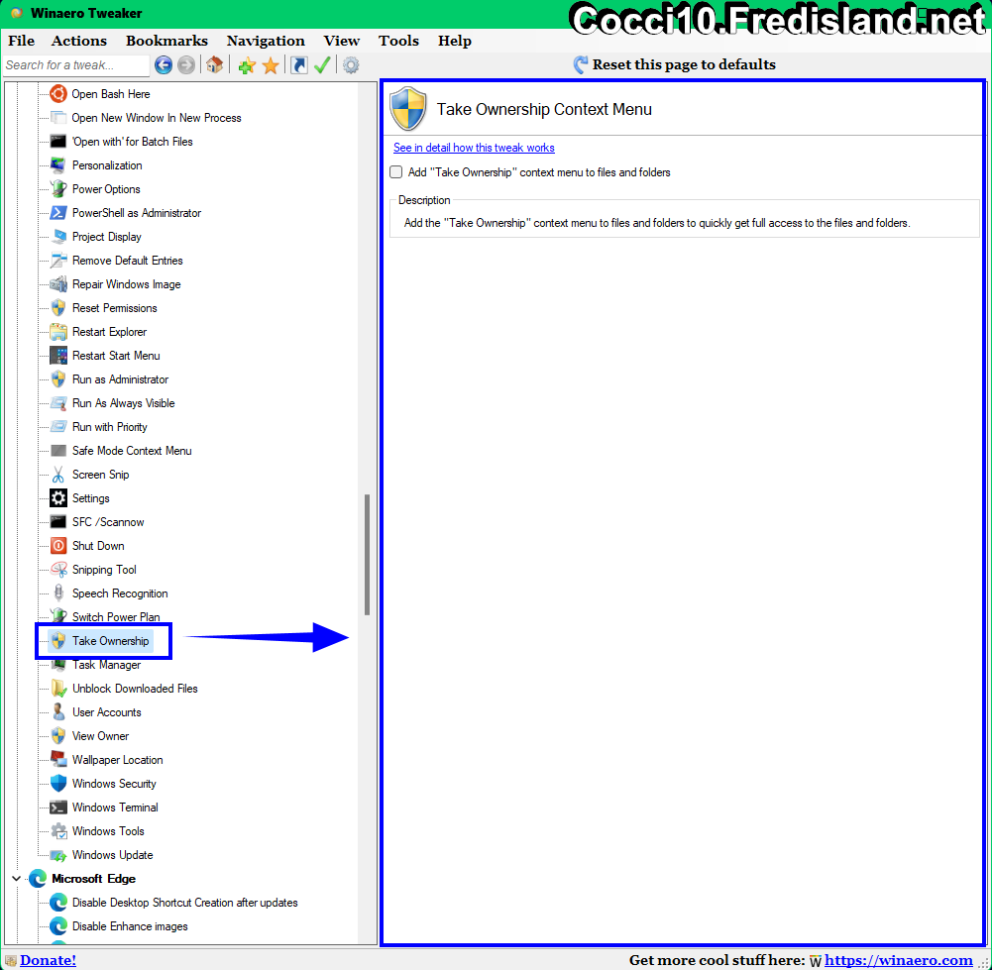Click the green checkmark toolbar icon
This screenshot has height=970, width=992.
pyautogui.click(x=322, y=65)
